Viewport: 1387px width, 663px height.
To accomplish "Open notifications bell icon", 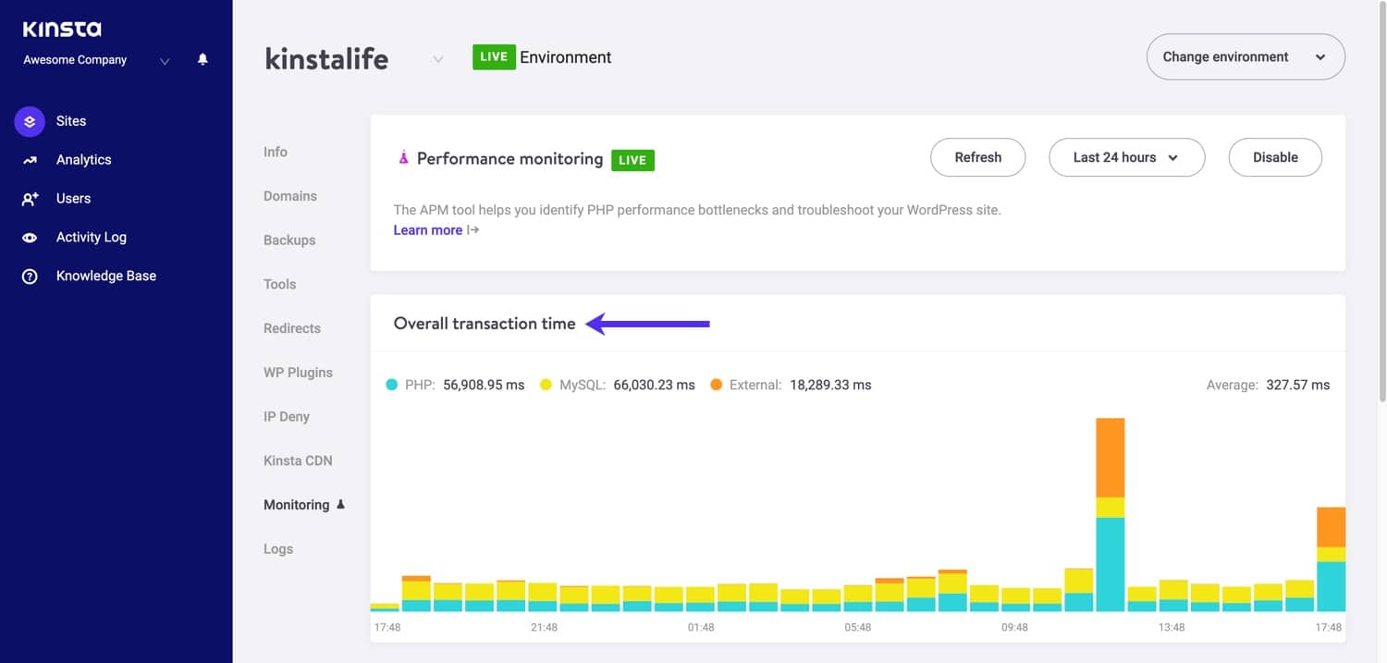I will (203, 59).
